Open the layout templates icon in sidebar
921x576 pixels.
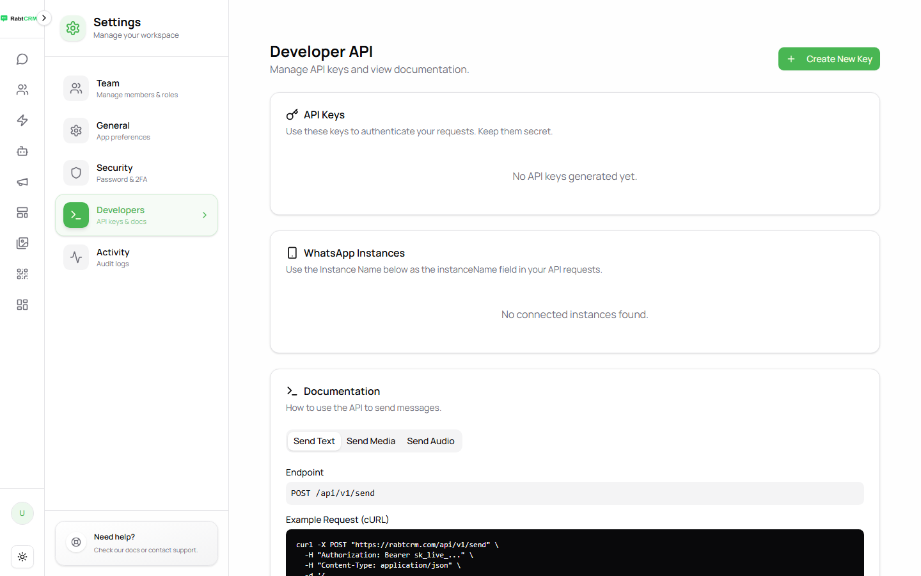coord(22,212)
